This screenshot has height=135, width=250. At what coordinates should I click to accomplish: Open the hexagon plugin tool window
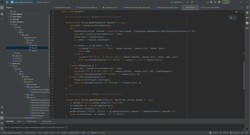coord(247,23)
